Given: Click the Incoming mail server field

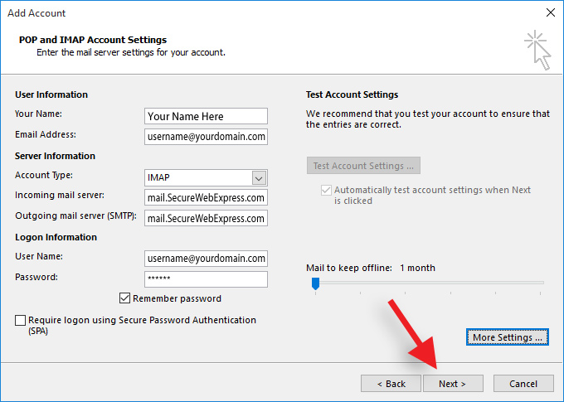Looking at the screenshot, I should tap(206, 197).
